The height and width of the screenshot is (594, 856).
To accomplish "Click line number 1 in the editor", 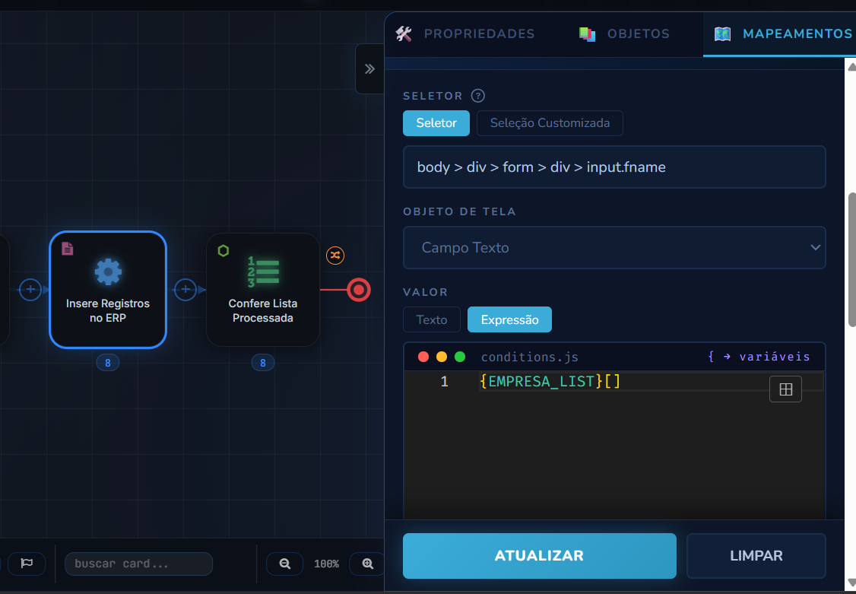I will coord(445,381).
